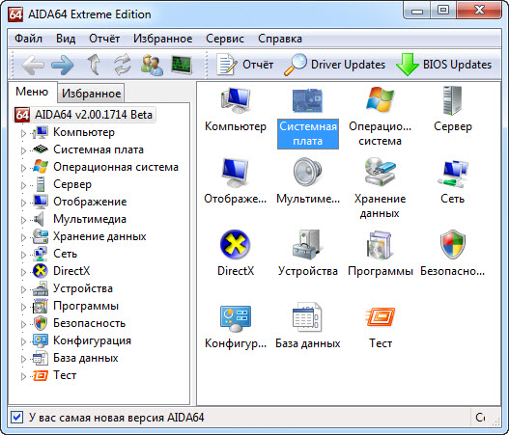Open the Избранное menu in menu bar

[162, 39]
